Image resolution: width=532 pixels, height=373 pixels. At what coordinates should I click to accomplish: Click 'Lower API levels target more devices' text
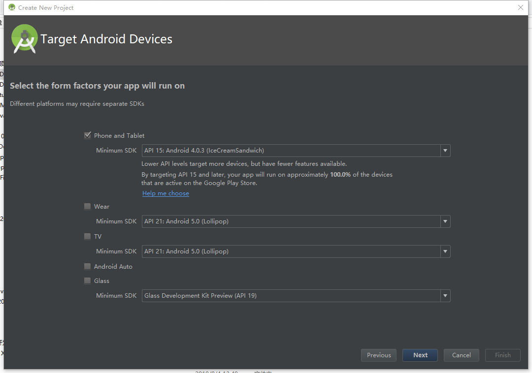point(244,164)
